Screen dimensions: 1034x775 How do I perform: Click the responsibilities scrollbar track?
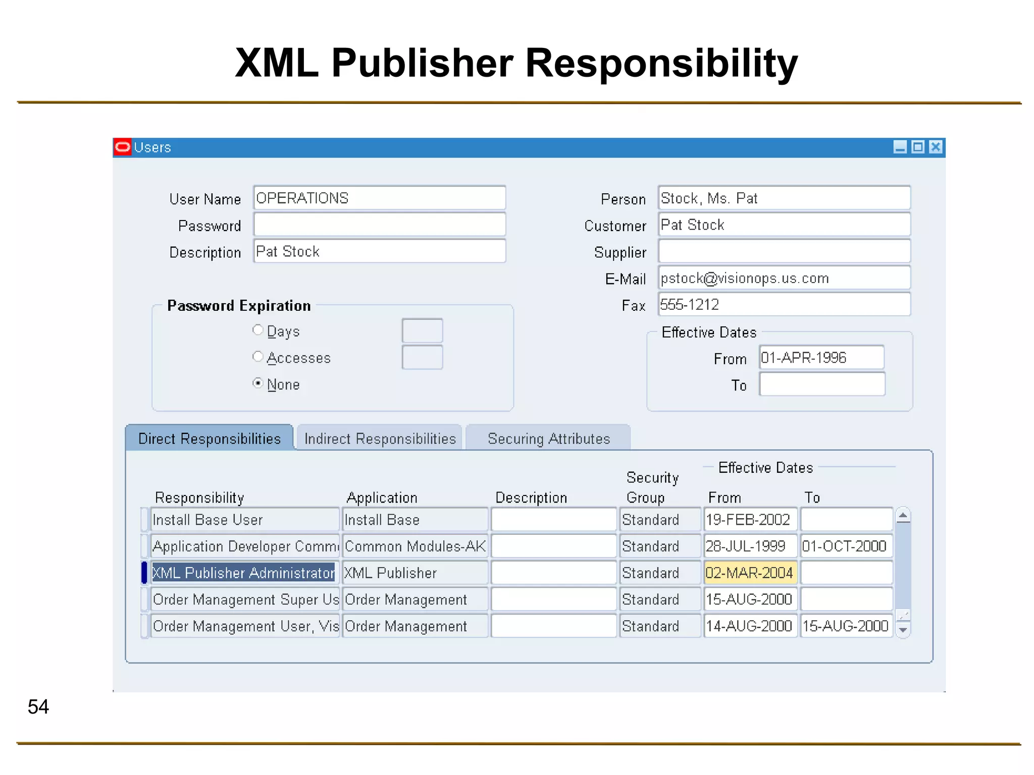click(903, 566)
